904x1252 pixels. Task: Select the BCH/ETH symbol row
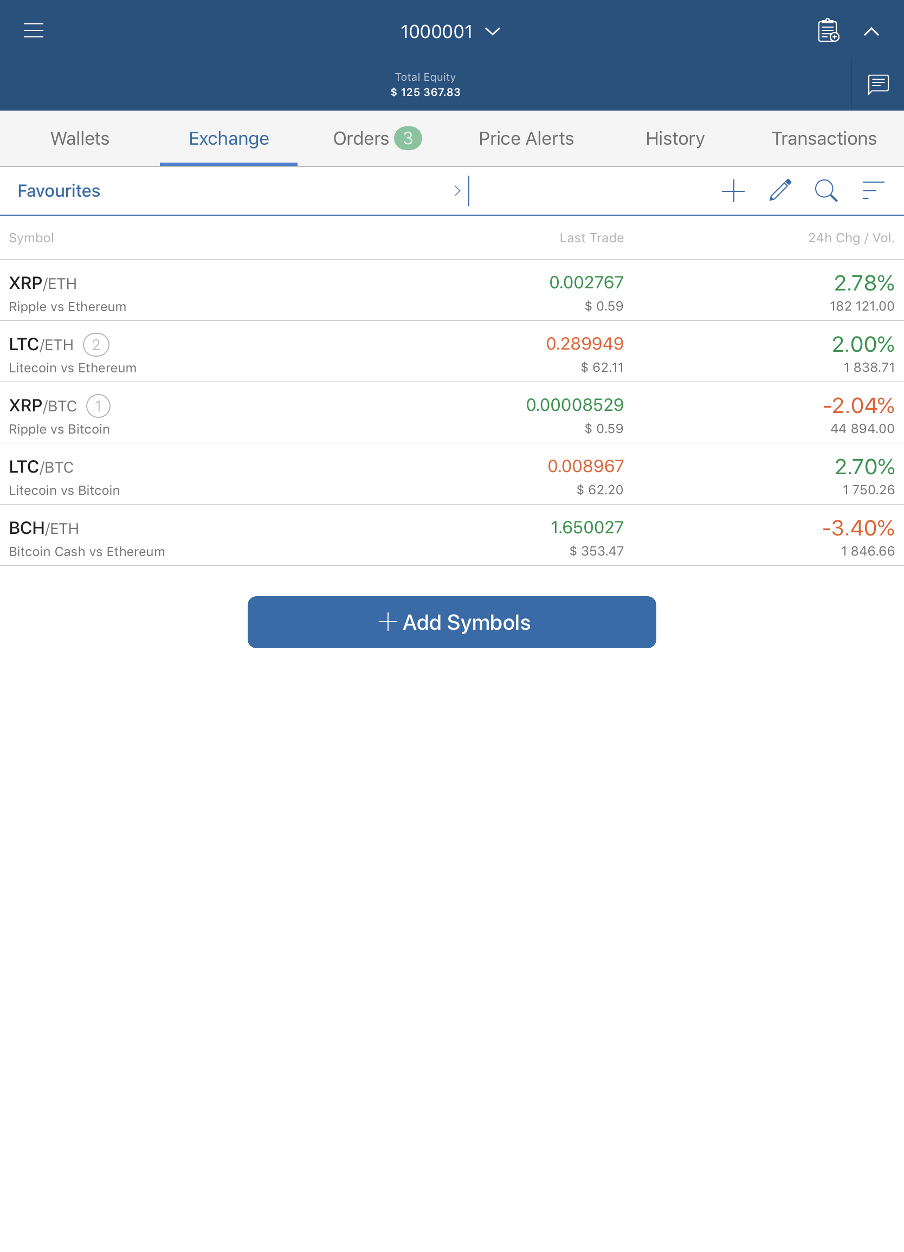pyautogui.click(x=452, y=535)
